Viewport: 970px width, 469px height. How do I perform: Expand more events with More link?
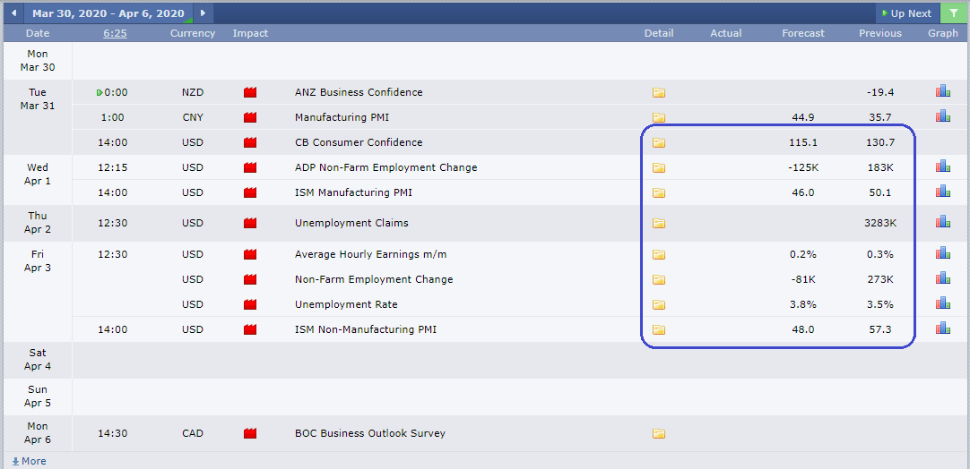[x=29, y=461]
